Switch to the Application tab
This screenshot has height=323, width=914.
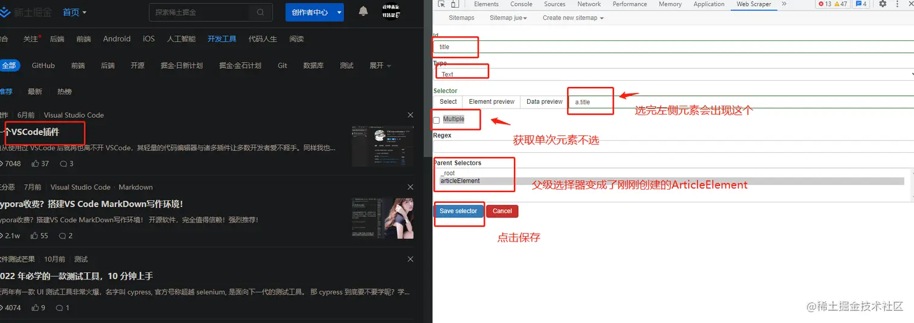click(x=708, y=4)
